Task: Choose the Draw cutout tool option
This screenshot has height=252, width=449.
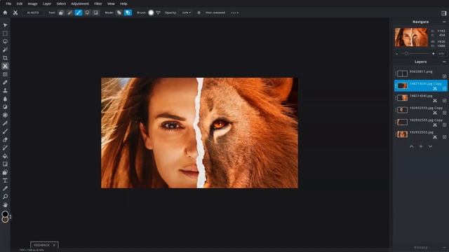Action: 79,13
